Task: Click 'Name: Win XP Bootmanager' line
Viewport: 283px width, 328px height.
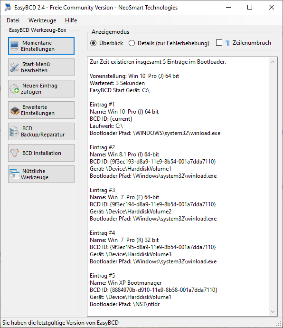Action: click(x=126, y=283)
